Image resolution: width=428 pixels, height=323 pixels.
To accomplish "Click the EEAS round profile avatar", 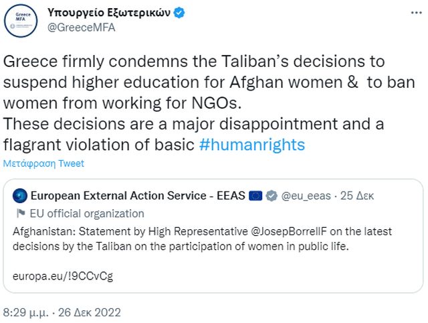I will (x=22, y=196).
